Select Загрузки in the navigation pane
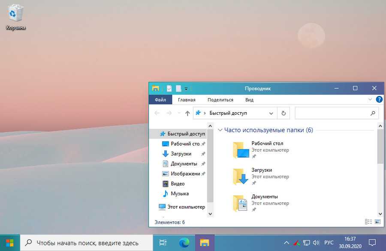The height and width of the screenshot is (251, 386). coord(181,154)
